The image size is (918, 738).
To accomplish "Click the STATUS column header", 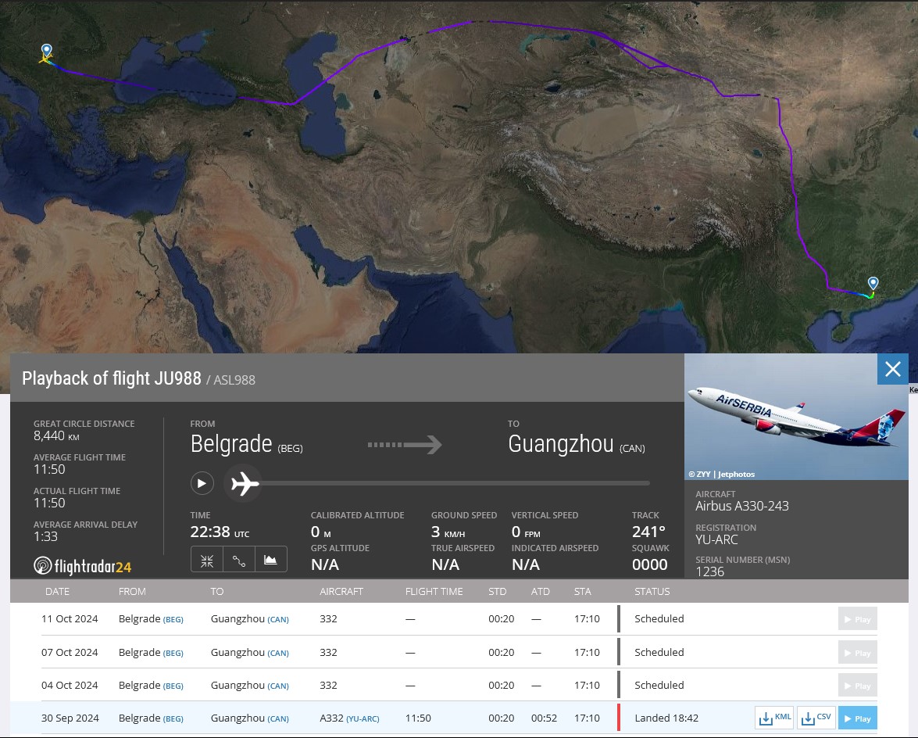I will click(x=652, y=592).
